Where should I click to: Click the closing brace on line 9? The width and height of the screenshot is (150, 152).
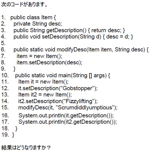click(14, 69)
